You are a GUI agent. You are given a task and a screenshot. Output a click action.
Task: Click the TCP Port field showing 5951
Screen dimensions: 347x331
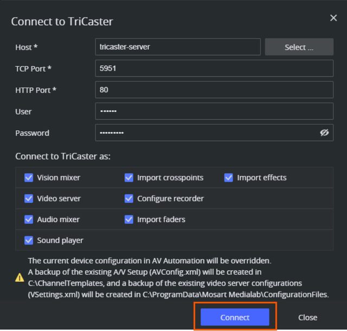click(x=214, y=68)
